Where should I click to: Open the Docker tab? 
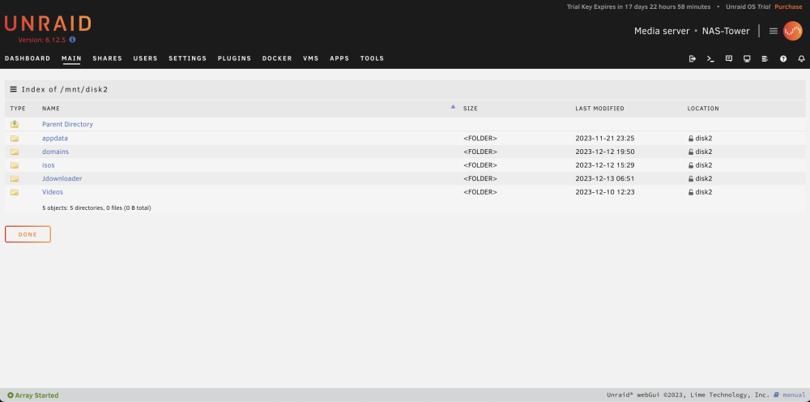point(277,58)
